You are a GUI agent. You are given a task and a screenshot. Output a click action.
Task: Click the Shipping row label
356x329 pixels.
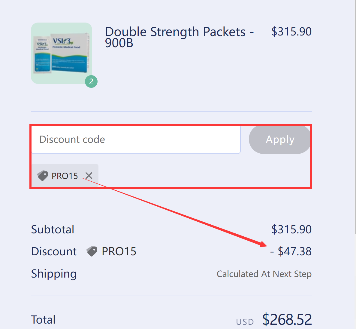click(x=54, y=274)
